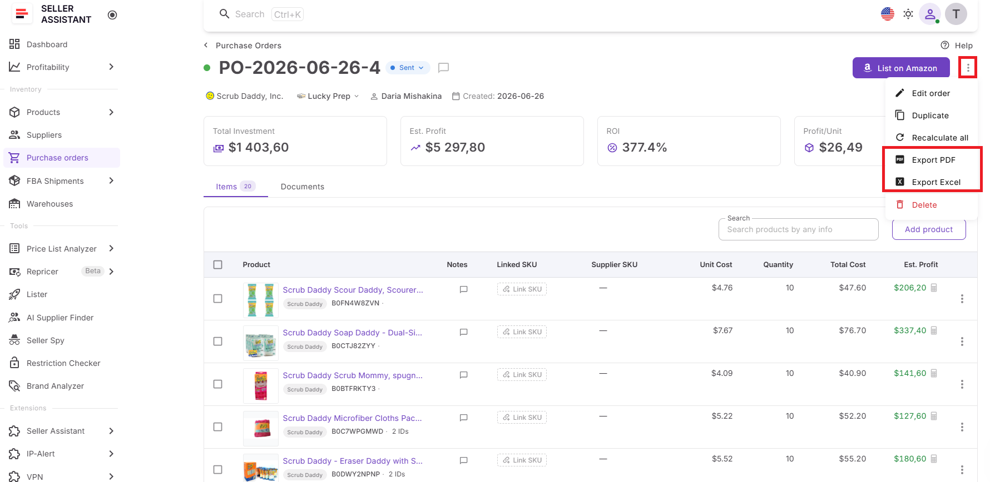The image size is (990, 482).
Task: Open notes for Microfiber Cloths row
Action: click(463, 418)
